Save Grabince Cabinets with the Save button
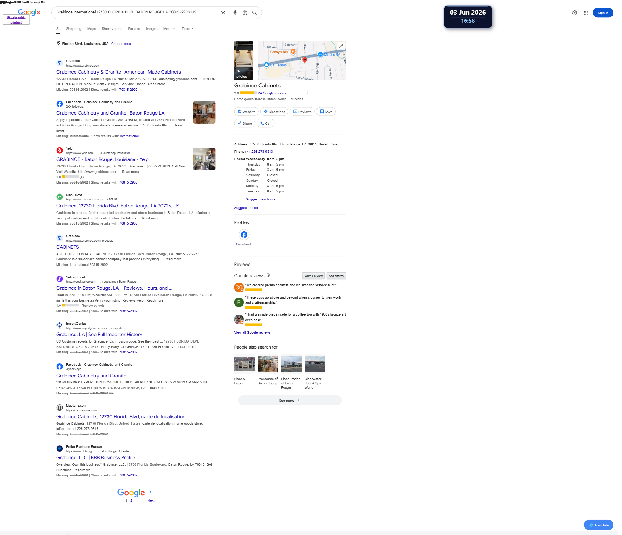 [326, 112]
